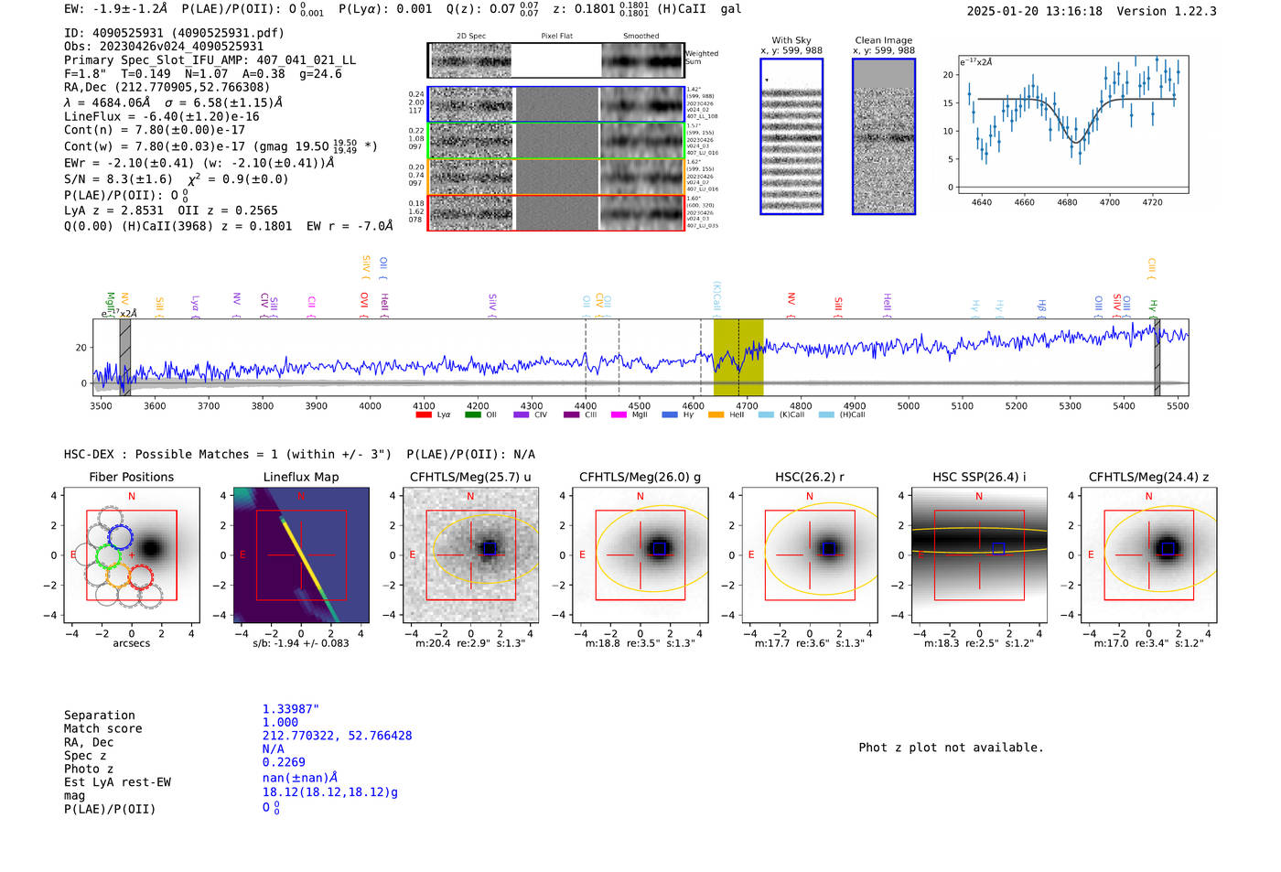Open the Gaussian line-fit plot
The image size is (1281, 872).
(1073, 125)
